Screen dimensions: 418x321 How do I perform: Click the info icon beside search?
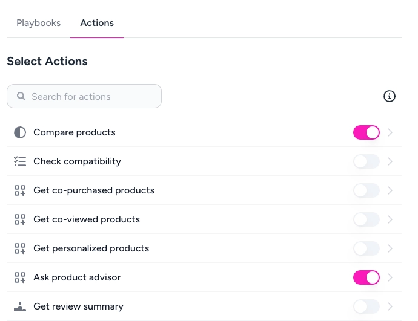pos(390,96)
